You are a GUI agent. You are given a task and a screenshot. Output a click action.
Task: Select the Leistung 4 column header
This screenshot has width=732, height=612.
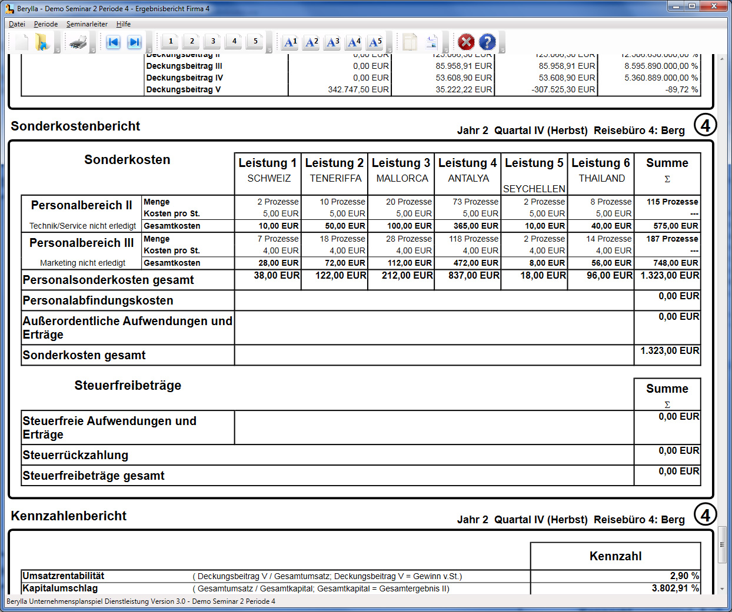(467, 163)
